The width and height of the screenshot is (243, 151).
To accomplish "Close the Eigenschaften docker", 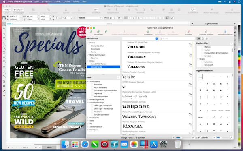I will (192, 24).
